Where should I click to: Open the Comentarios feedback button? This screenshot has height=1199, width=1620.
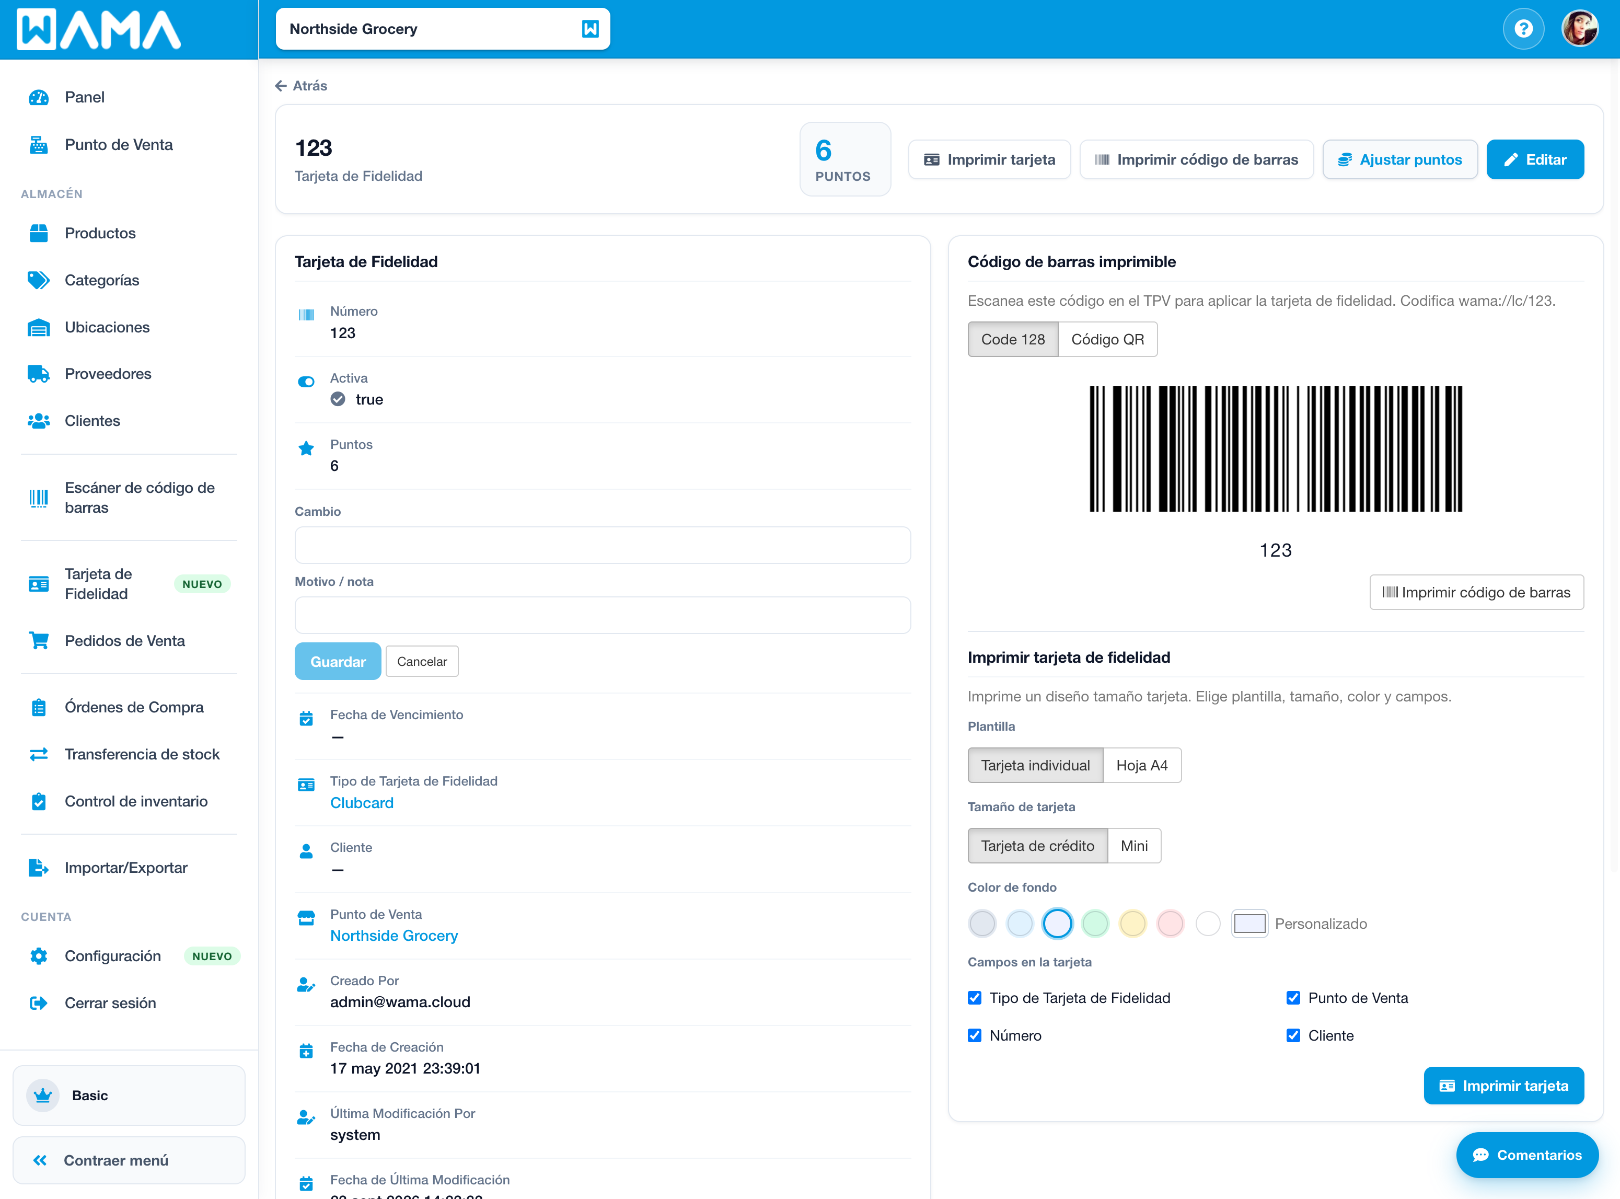tap(1527, 1156)
